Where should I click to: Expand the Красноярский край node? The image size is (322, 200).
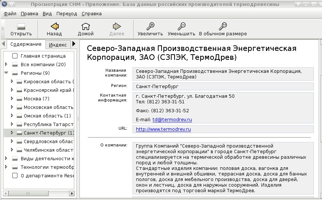[12, 90]
